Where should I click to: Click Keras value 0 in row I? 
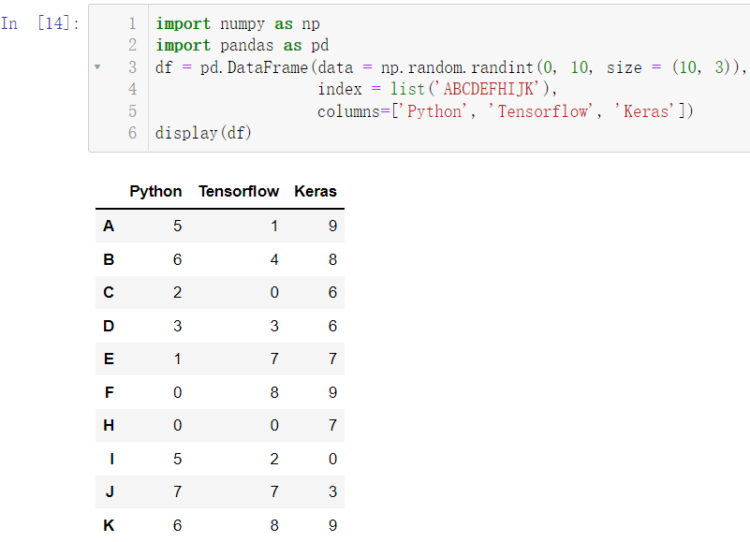[333, 459]
